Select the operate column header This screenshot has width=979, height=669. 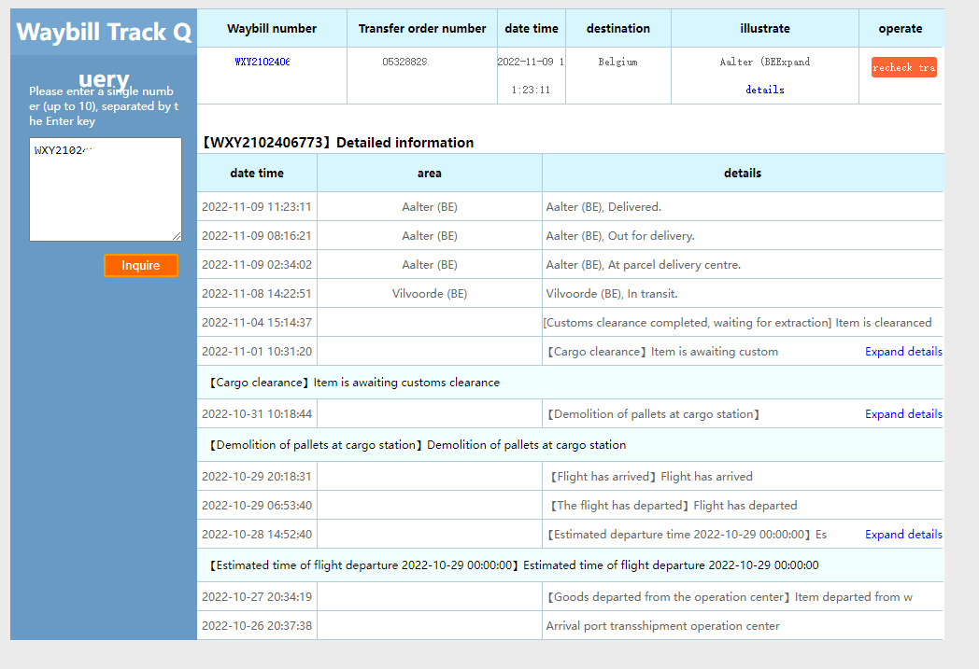click(901, 29)
